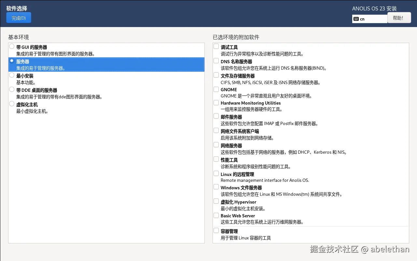Click the description 基本功能。
The width and height of the screenshot is (417, 261).
point(26,82)
